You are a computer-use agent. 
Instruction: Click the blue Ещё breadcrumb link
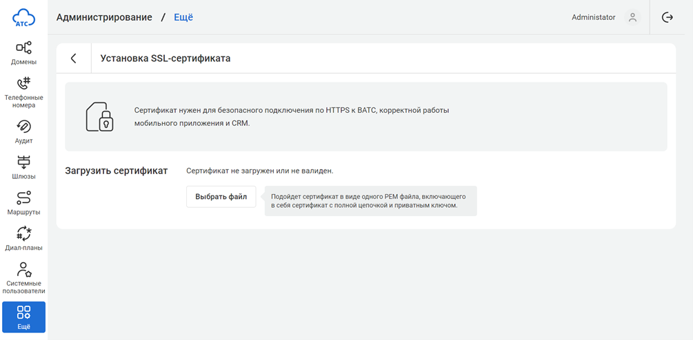coord(183,17)
